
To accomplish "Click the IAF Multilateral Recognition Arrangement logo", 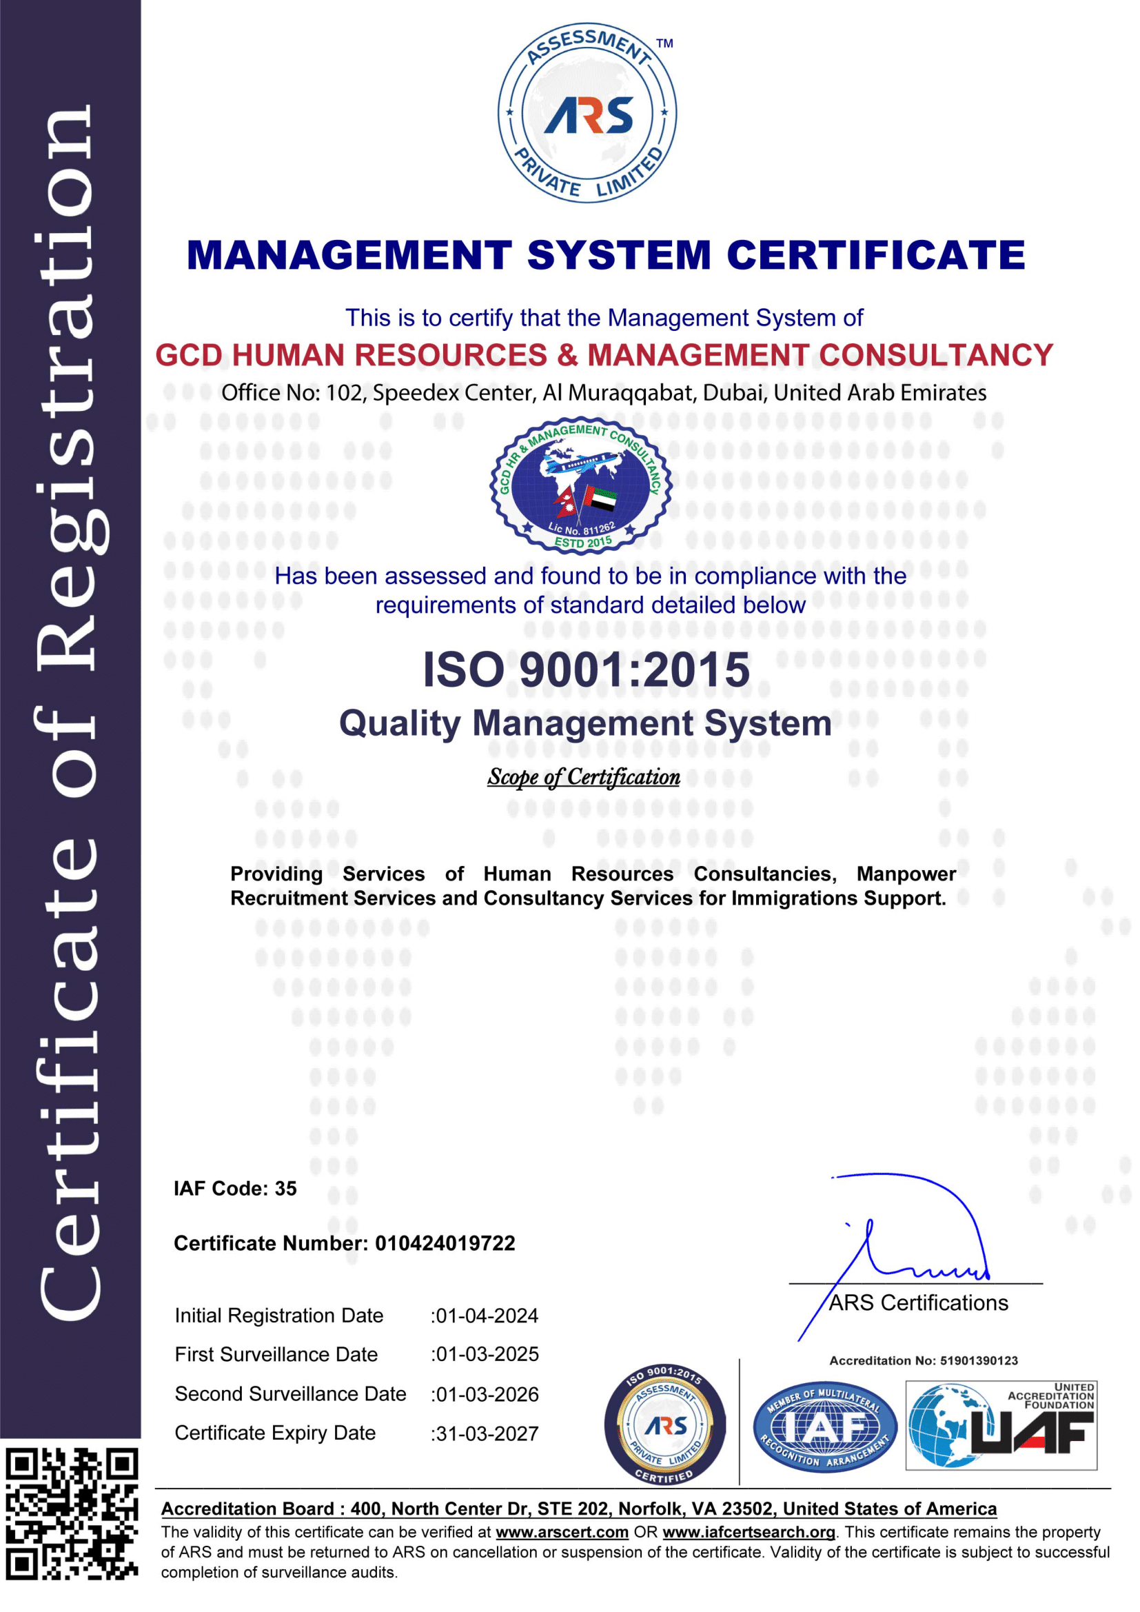I will pos(825,1427).
